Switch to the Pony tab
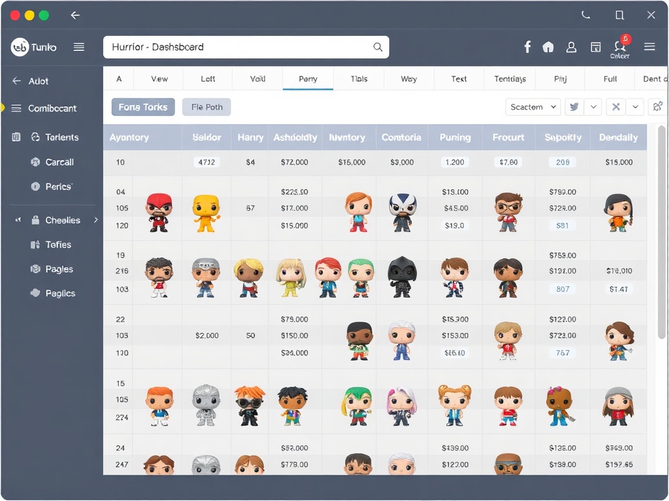Viewport: 669px width, 501px height. click(307, 78)
